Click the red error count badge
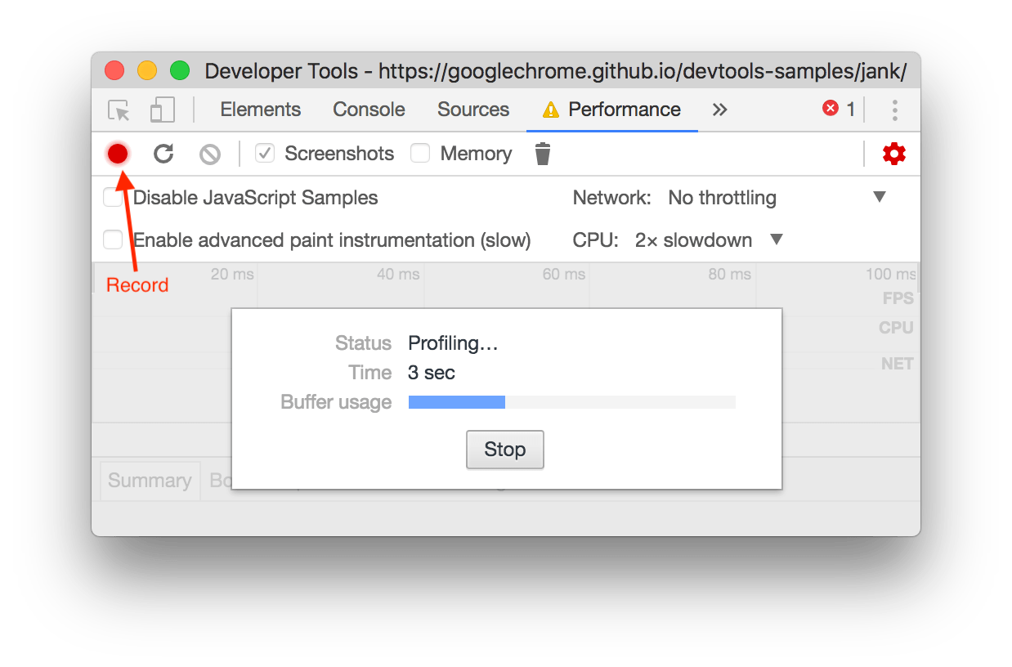The height and width of the screenshot is (667, 1012). coord(838,109)
